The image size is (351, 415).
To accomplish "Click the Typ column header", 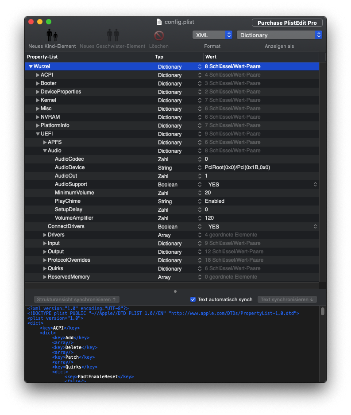I will [x=178, y=57].
